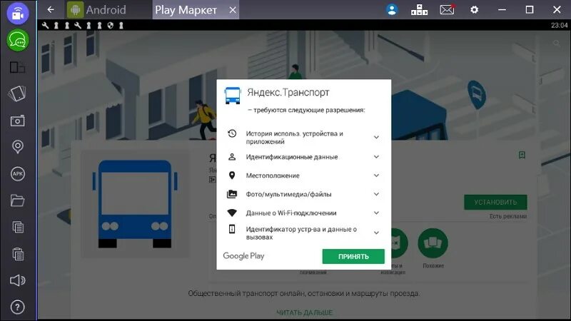571x321 pixels.
Task: Click the large blue bus app thumbnail
Action: (135, 204)
